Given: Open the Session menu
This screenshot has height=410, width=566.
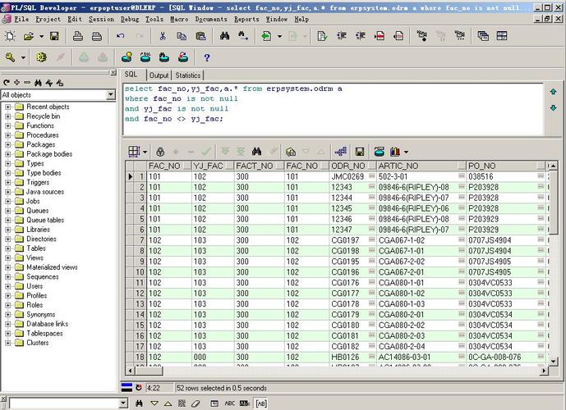Looking at the screenshot, I should pos(101,19).
